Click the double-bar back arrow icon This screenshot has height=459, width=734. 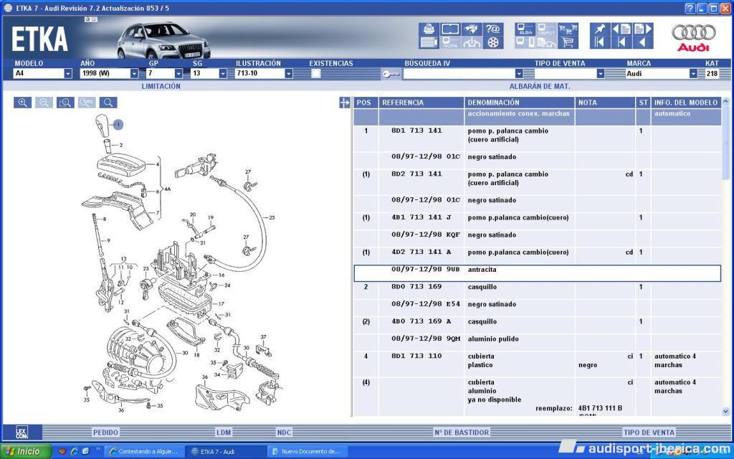[600, 42]
